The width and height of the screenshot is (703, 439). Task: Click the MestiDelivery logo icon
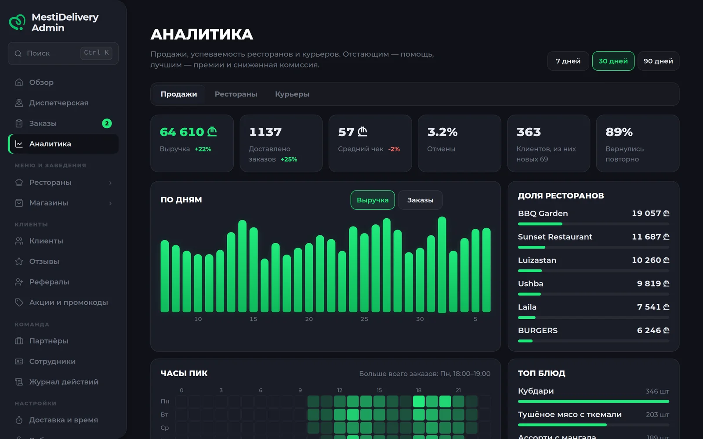(x=18, y=22)
